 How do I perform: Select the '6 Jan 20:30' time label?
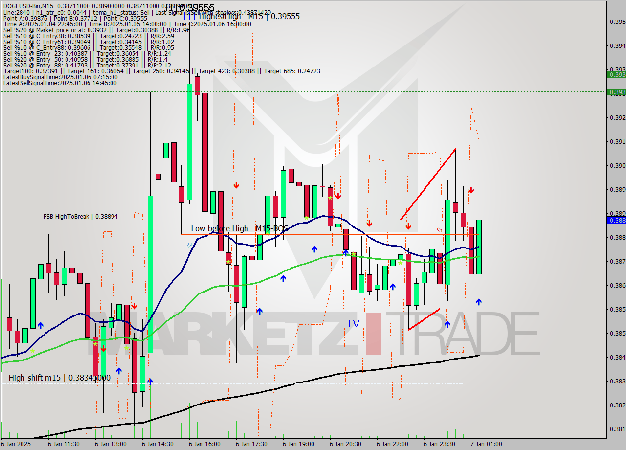(x=345, y=444)
